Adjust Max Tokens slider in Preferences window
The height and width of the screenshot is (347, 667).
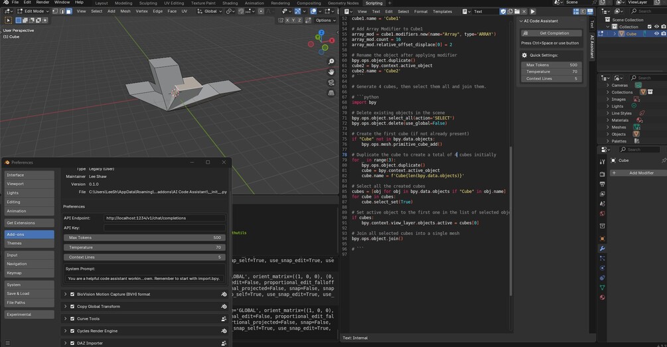145,238
